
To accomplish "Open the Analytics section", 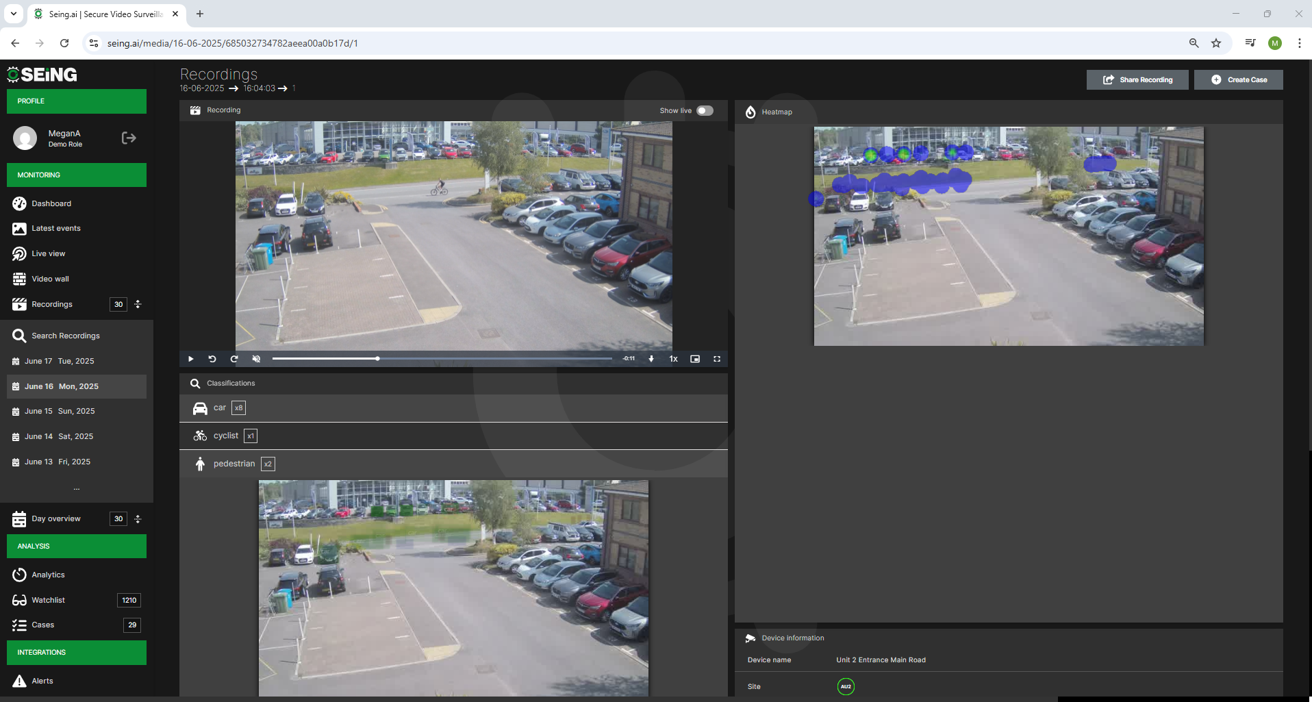I will (47, 575).
